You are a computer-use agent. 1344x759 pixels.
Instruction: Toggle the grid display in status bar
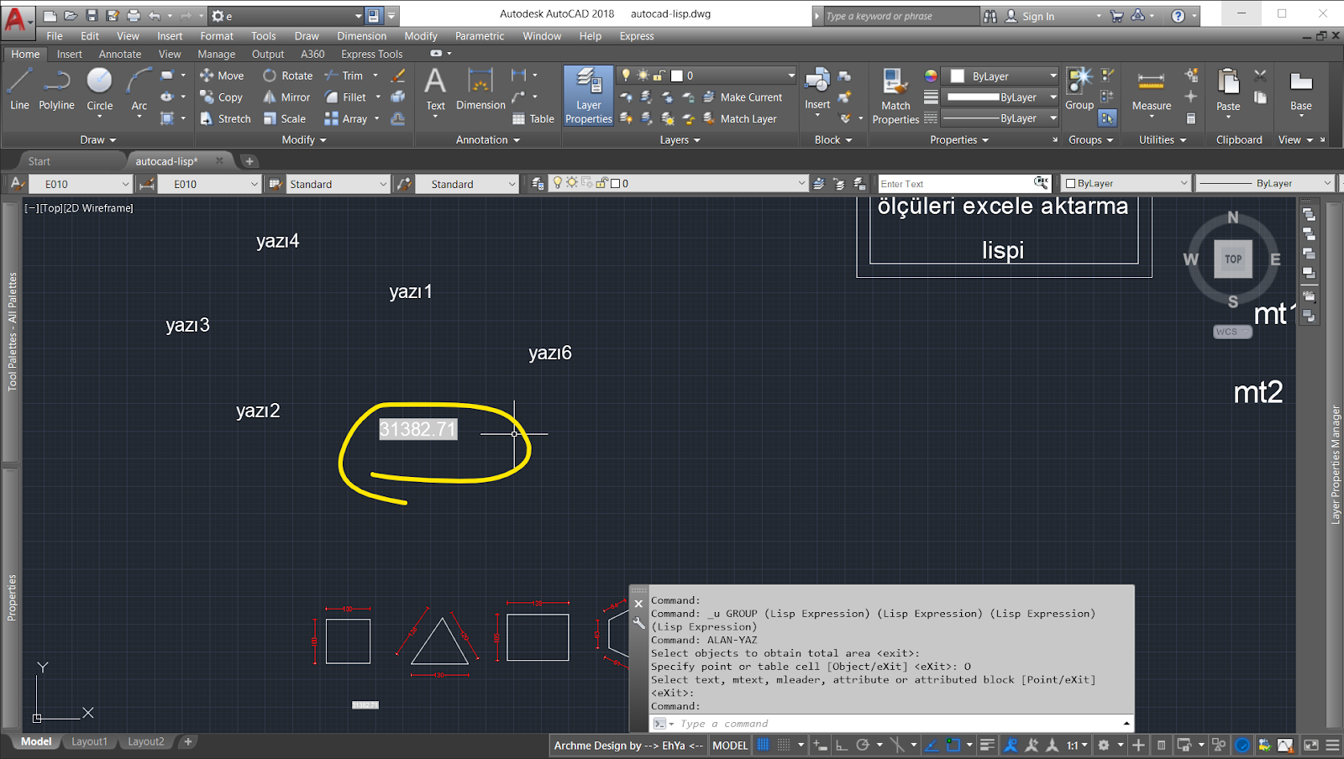click(763, 745)
